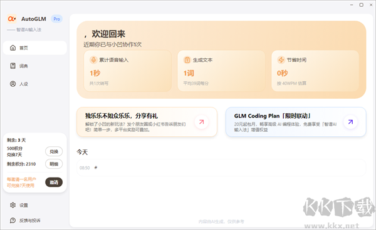The width and height of the screenshot is (376, 230).
Task: Click the settings gear icon
Action: point(13,205)
